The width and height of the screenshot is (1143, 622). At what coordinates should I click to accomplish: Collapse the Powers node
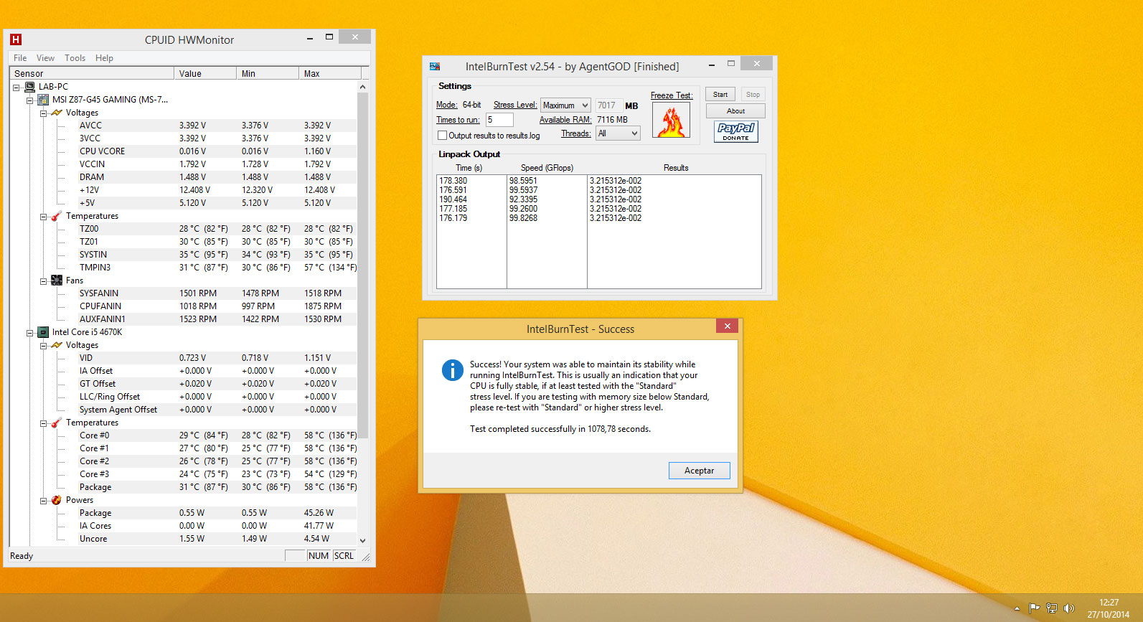44,500
